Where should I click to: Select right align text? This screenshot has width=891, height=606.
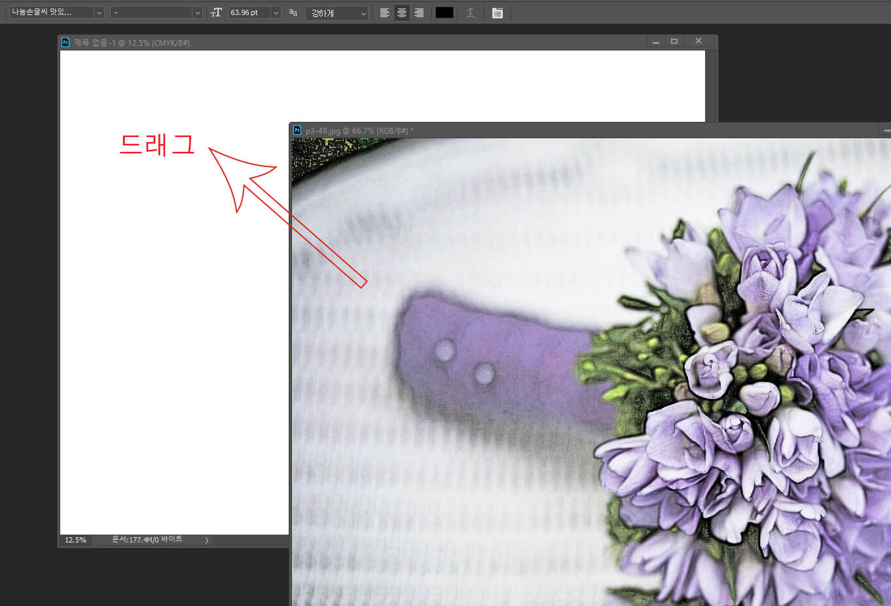[x=419, y=12]
